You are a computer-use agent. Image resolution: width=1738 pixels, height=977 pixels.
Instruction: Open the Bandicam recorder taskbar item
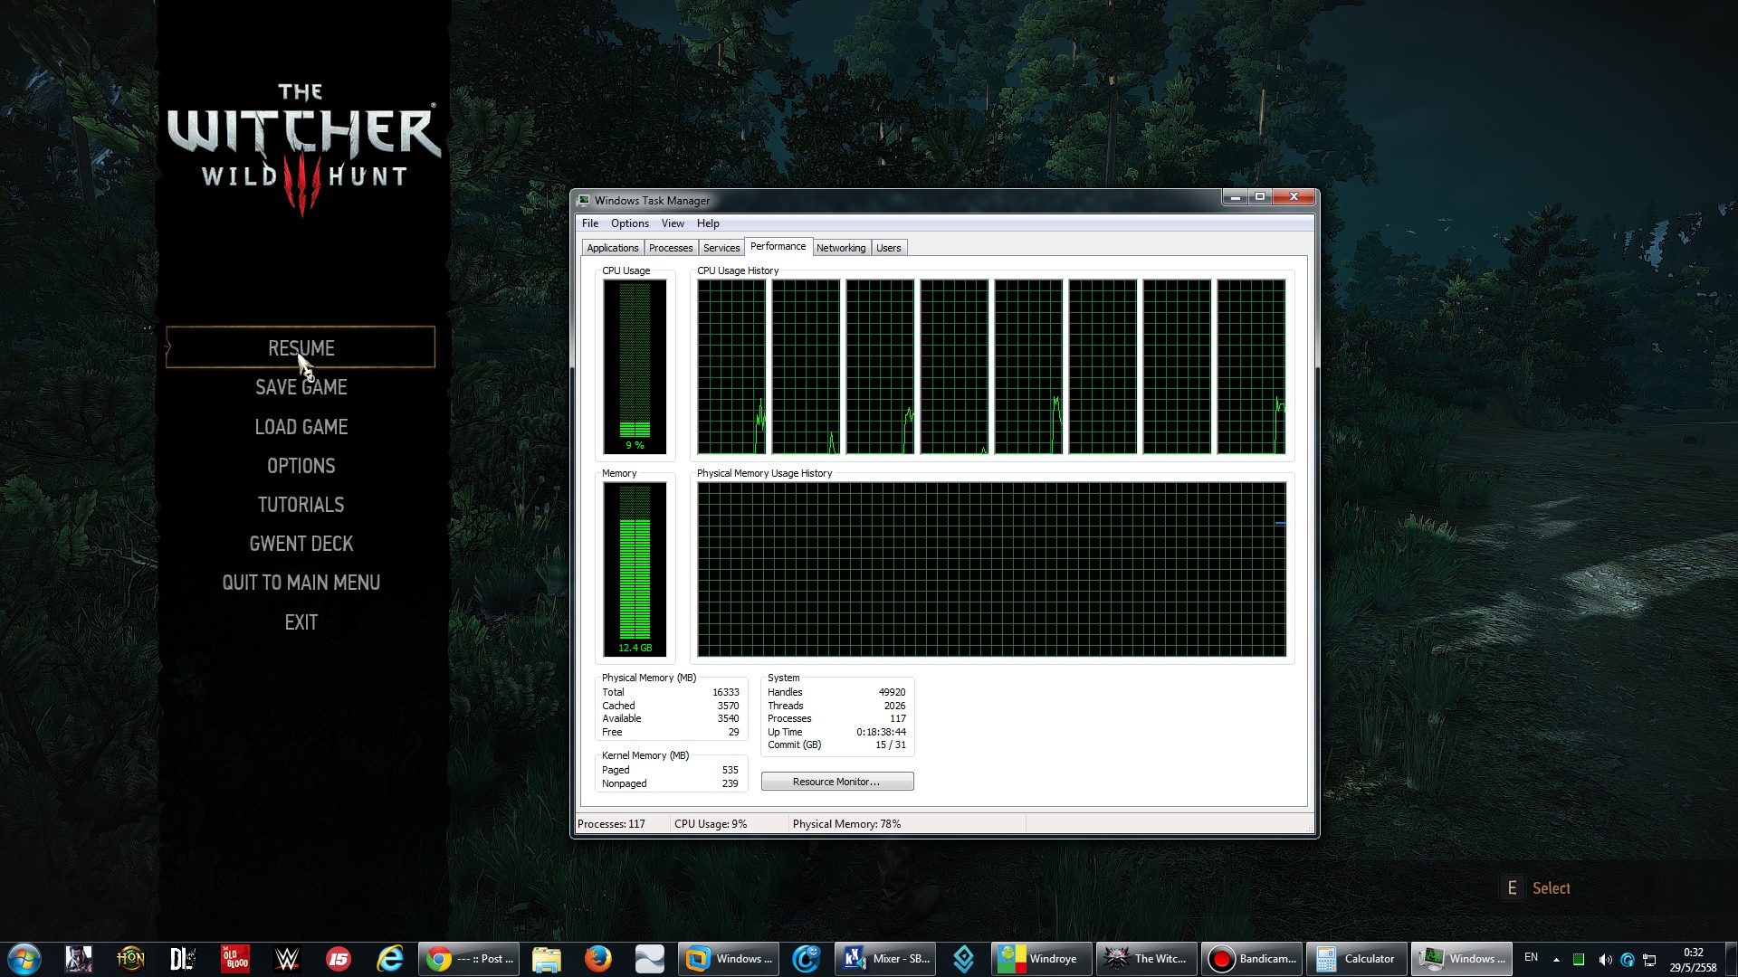[1253, 959]
